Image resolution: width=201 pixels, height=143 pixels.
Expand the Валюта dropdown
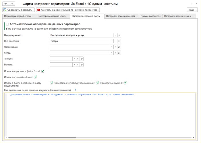coord(74,65)
